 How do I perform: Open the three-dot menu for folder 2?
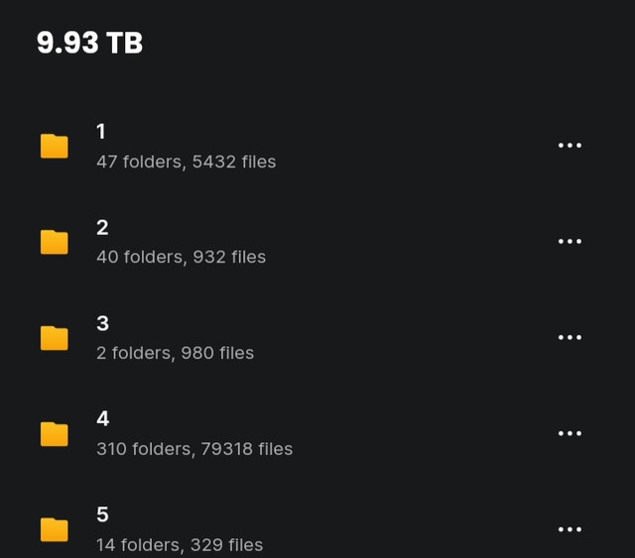click(x=570, y=242)
